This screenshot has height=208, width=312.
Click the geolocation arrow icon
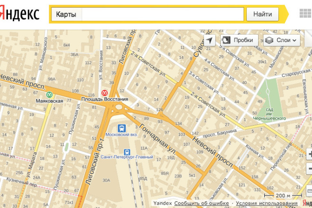[210, 40]
